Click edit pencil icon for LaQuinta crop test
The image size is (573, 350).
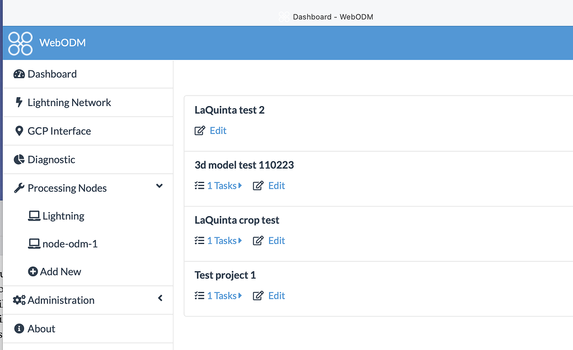(x=258, y=241)
